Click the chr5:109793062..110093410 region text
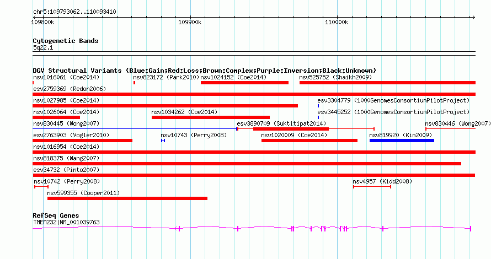Screen dimensions: 491x259 point(75,12)
